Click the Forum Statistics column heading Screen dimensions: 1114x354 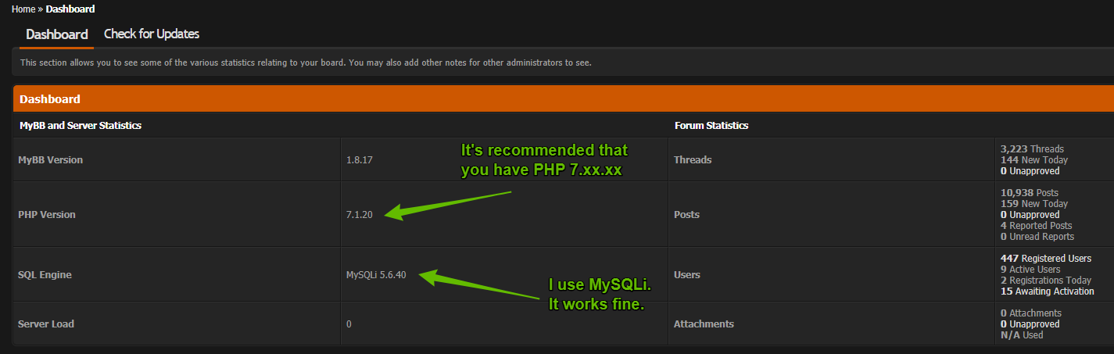[711, 125]
